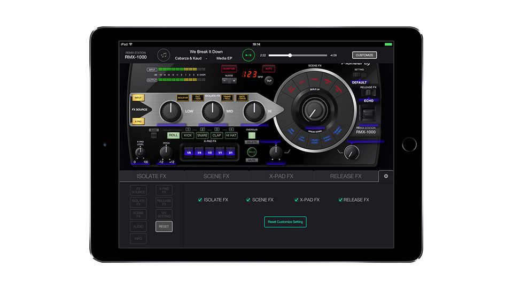The height and width of the screenshot is (289, 513).
Task: Enable the QUANTIZE toggle
Action: (229, 69)
